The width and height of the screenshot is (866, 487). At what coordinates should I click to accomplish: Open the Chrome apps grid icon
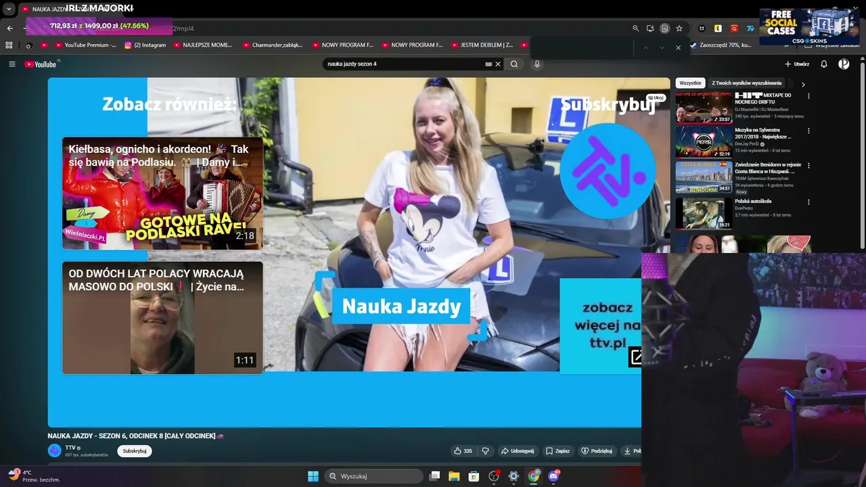[x=9, y=45]
